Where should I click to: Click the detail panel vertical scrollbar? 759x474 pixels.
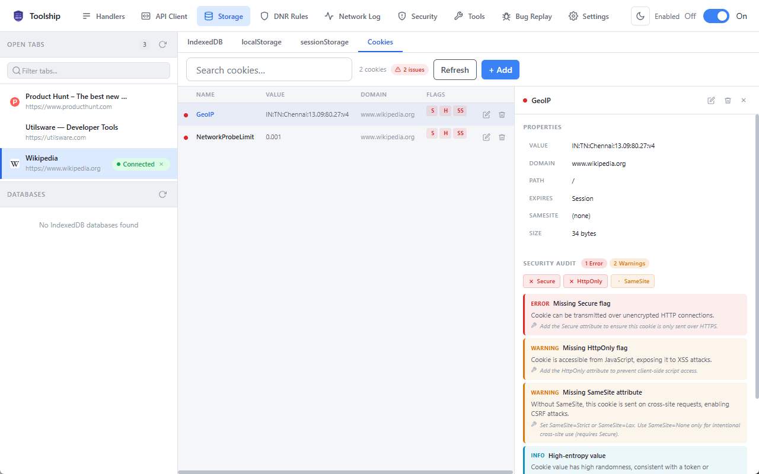(x=757, y=256)
